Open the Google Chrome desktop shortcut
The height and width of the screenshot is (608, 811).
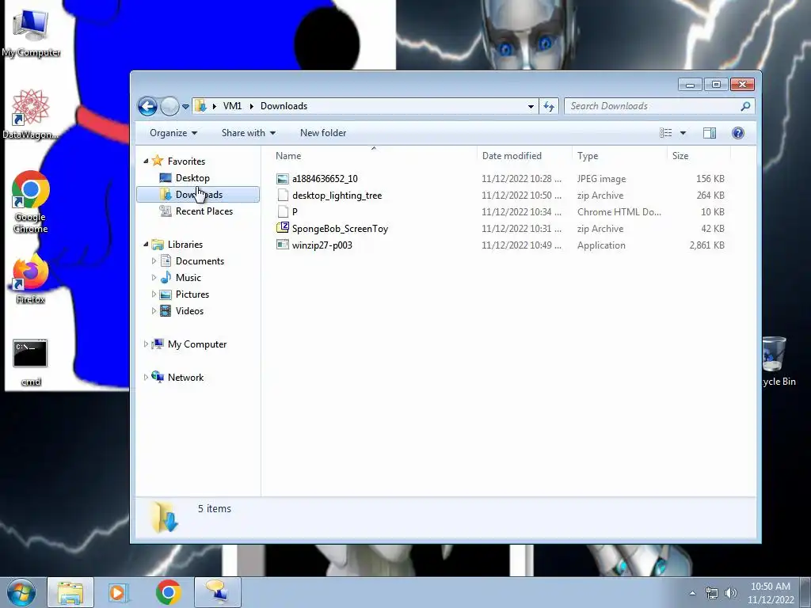tap(31, 202)
